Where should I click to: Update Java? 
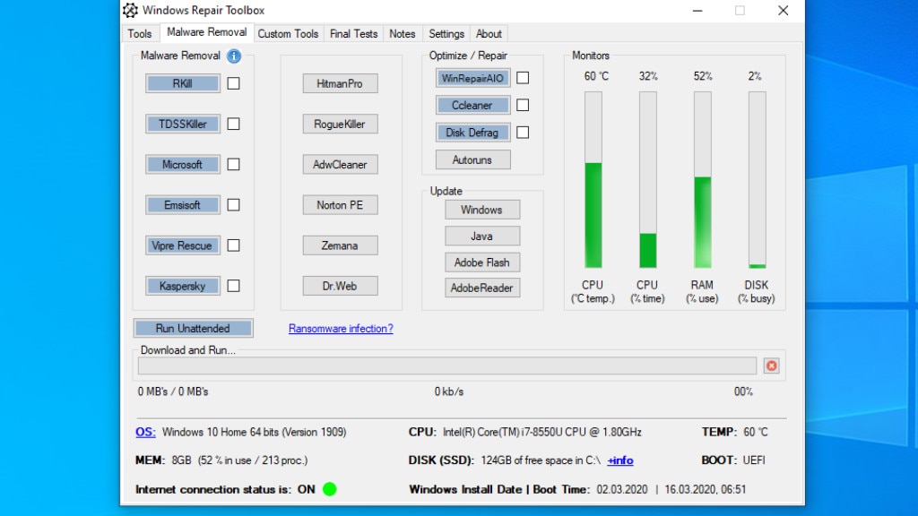482,236
